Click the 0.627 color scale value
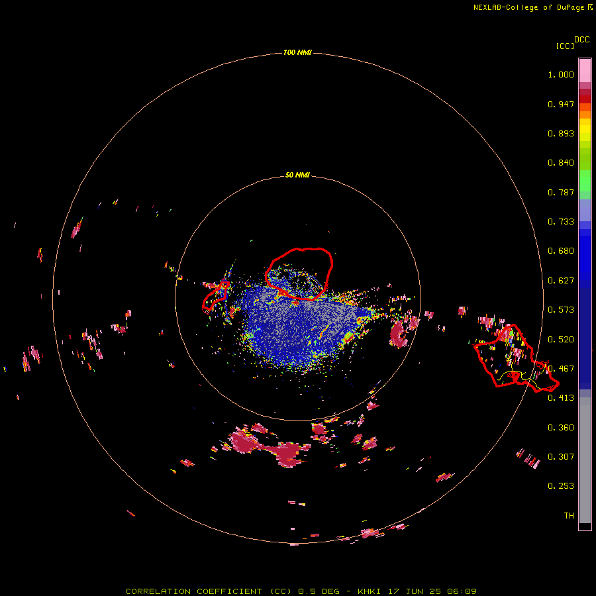 [561, 281]
